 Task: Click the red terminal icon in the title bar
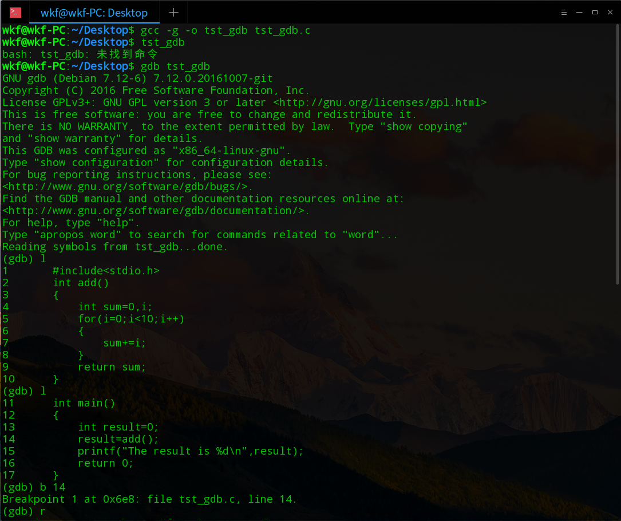(x=14, y=12)
